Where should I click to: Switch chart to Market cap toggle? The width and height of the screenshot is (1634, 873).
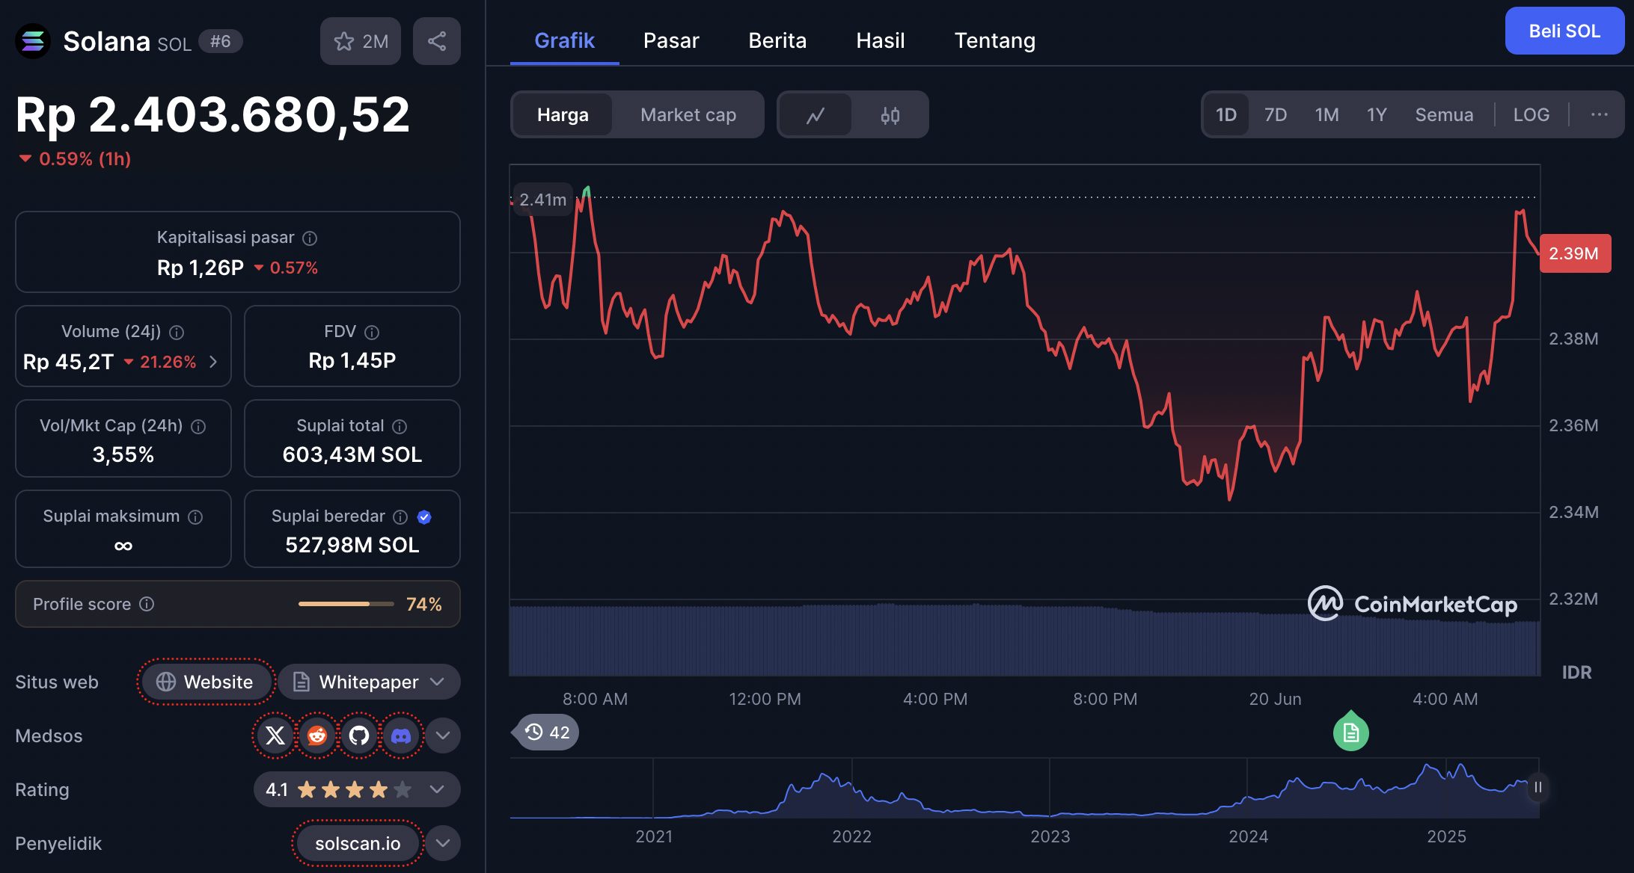click(x=688, y=115)
